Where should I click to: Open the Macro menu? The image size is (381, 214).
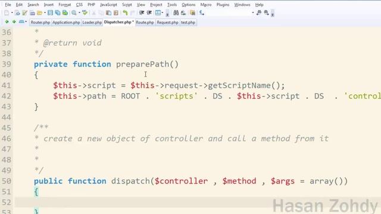(206, 5)
